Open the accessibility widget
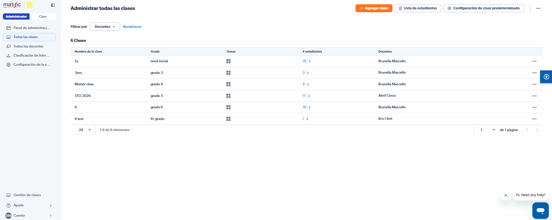 click(546, 77)
